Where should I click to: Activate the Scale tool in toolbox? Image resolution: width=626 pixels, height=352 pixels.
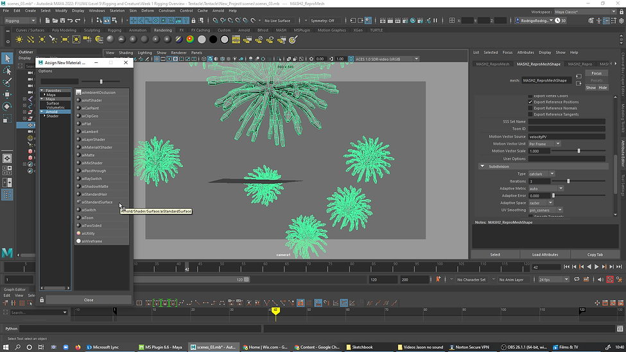click(7, 119)
